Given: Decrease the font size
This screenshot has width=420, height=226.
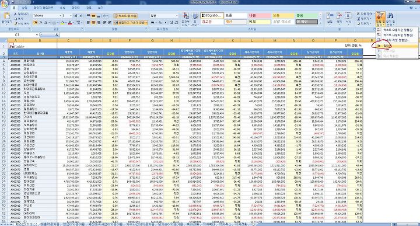Looking at the screenshot, I should pyautogui.click(x=81, y=16).
